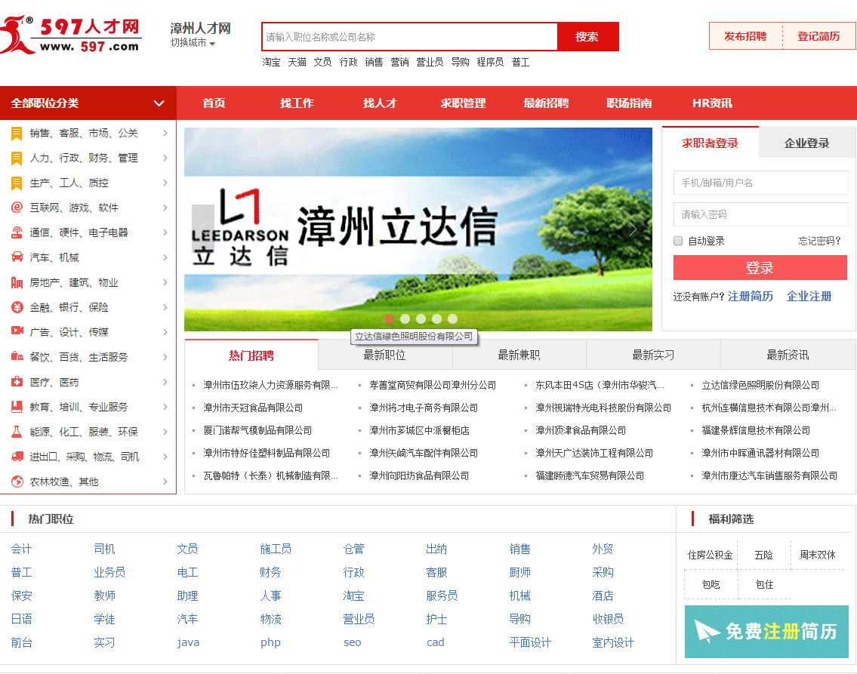The image size is (857, 674).
Task: Focus the 手机/邮箱/用户名 input field
Action: [761, 183]
